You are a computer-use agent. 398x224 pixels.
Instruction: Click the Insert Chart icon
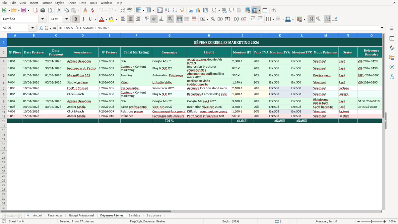pos(198,10)
